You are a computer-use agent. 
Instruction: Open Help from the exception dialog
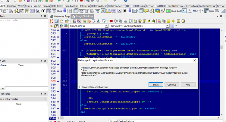point(188,85)
